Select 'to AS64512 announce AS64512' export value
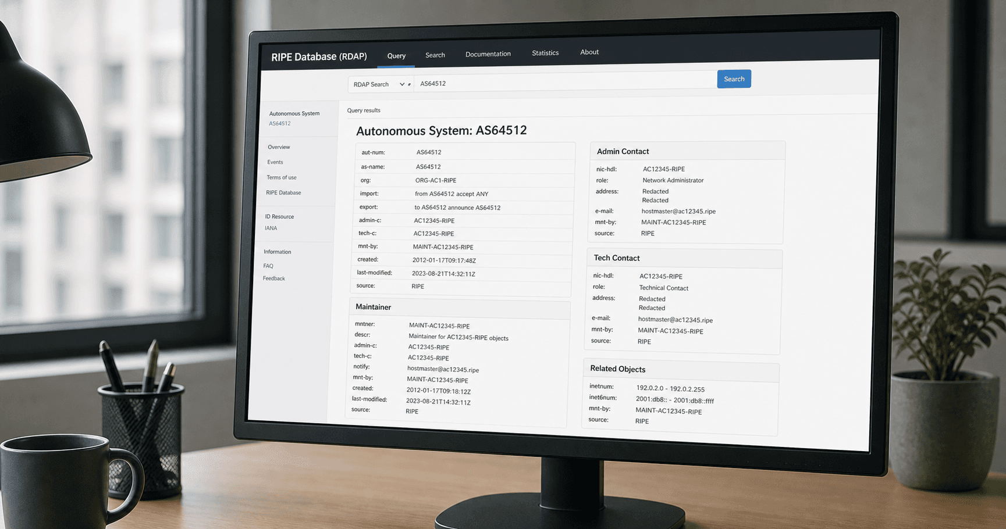The image size is (1006, 529). (457, 208)
